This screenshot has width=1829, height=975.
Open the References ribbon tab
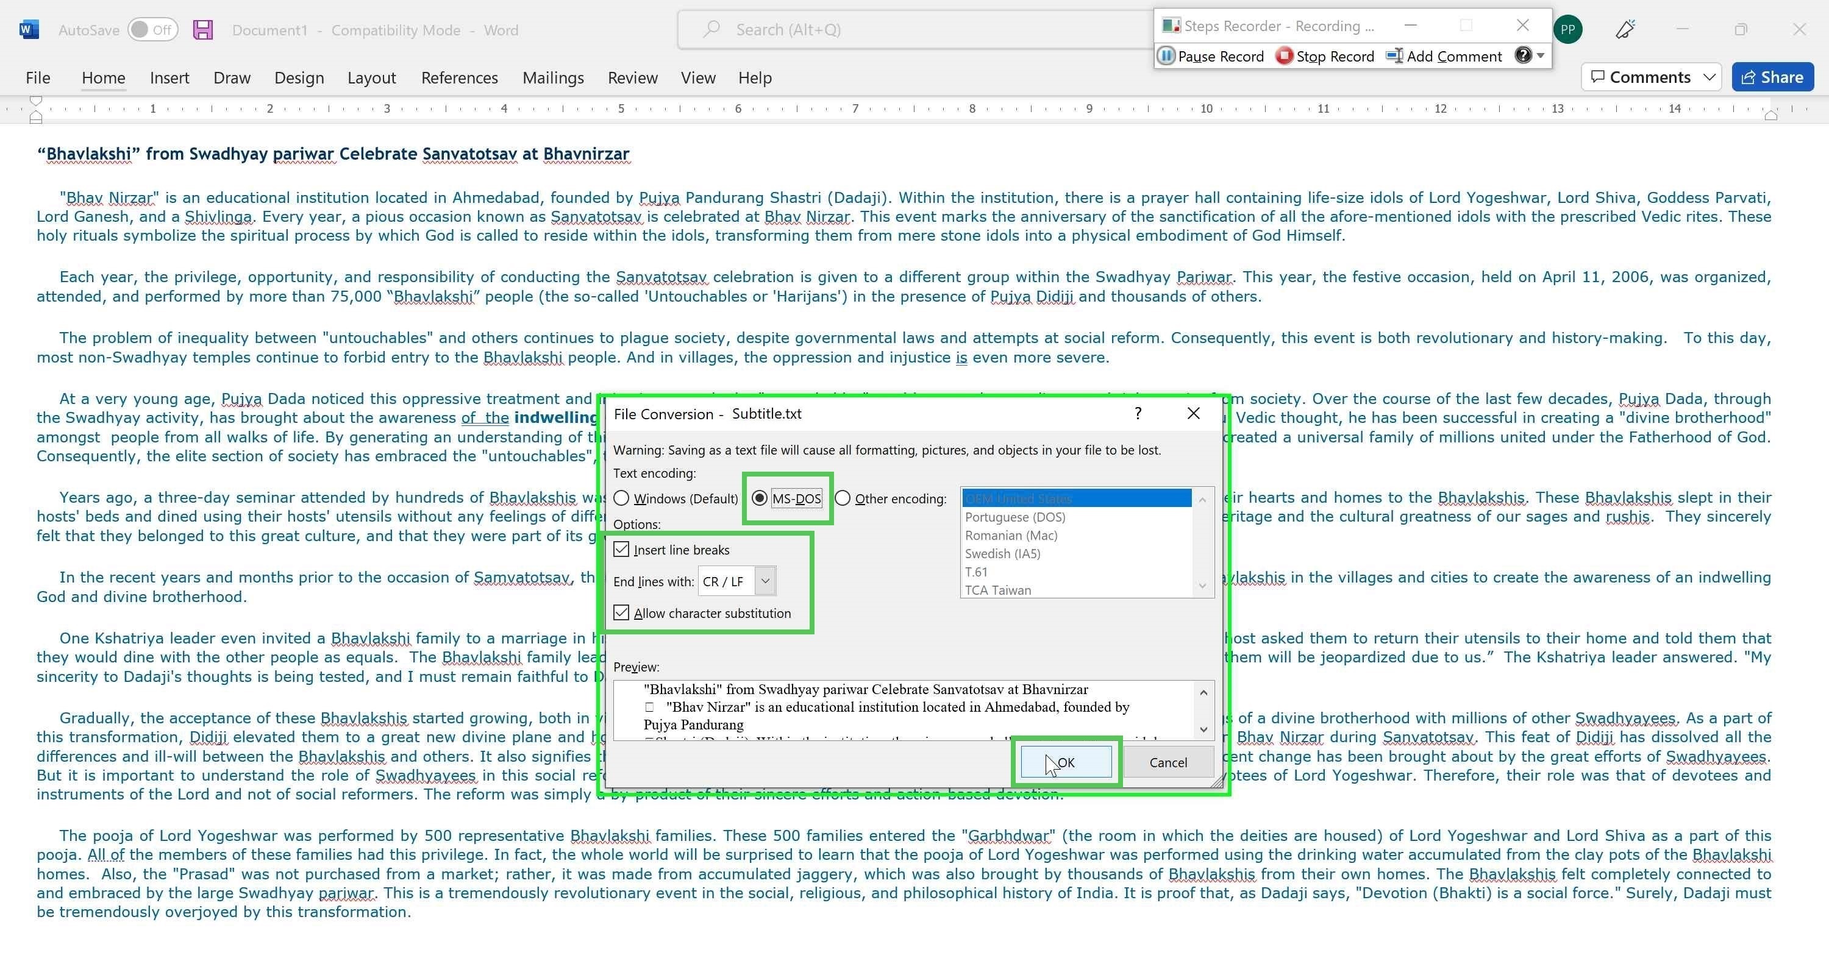[x=459, y=77]
